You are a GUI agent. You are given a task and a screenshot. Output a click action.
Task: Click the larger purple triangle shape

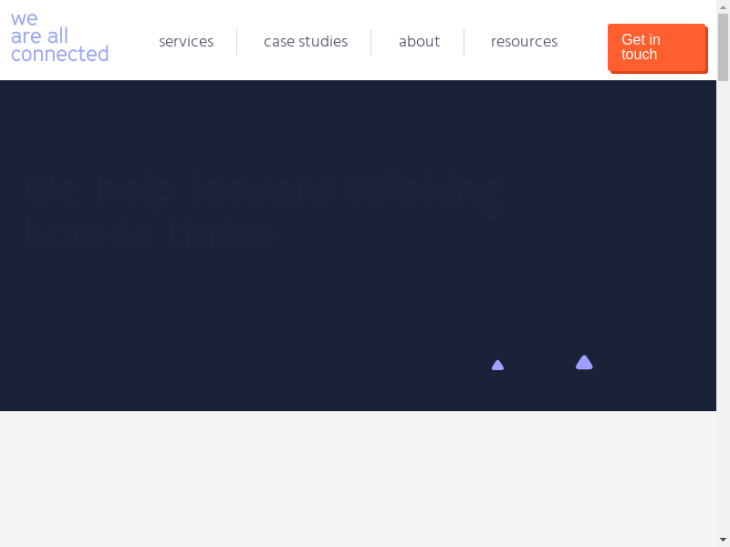pyautogui.click(x=584, y=363)
